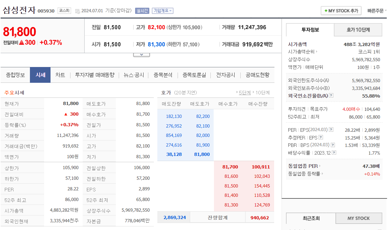This screenshot has height=230, width=389.
Task: Click the 코스피 market badge
Action: [x=64, y=11]
